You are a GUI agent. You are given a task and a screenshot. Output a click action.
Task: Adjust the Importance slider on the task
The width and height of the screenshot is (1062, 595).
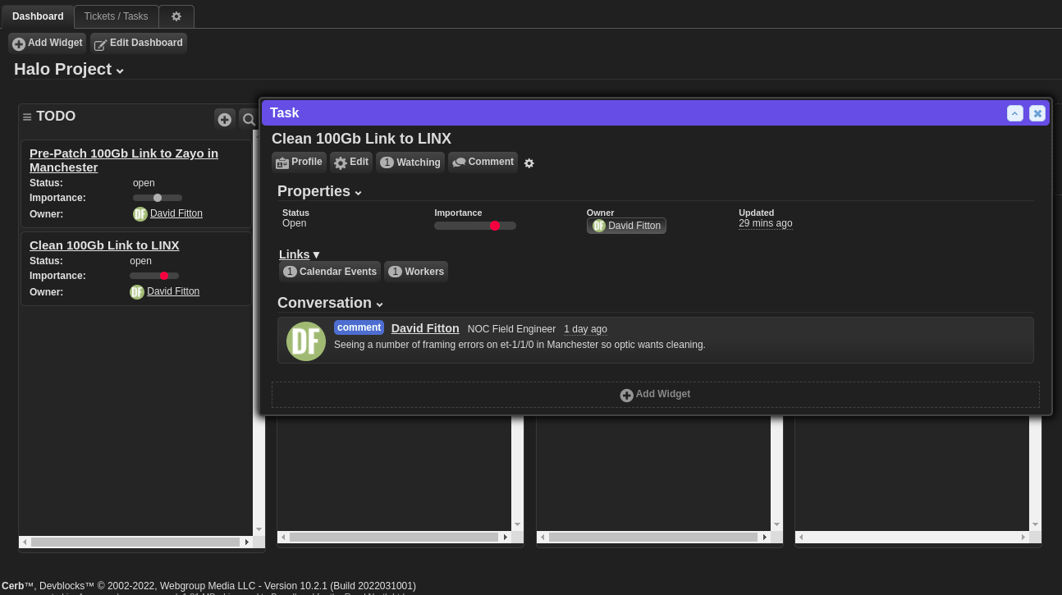tap(495, 225)
